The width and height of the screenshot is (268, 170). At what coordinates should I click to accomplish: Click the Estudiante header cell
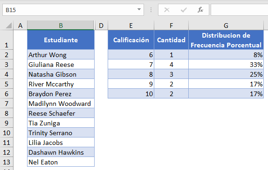click(61, 40)
